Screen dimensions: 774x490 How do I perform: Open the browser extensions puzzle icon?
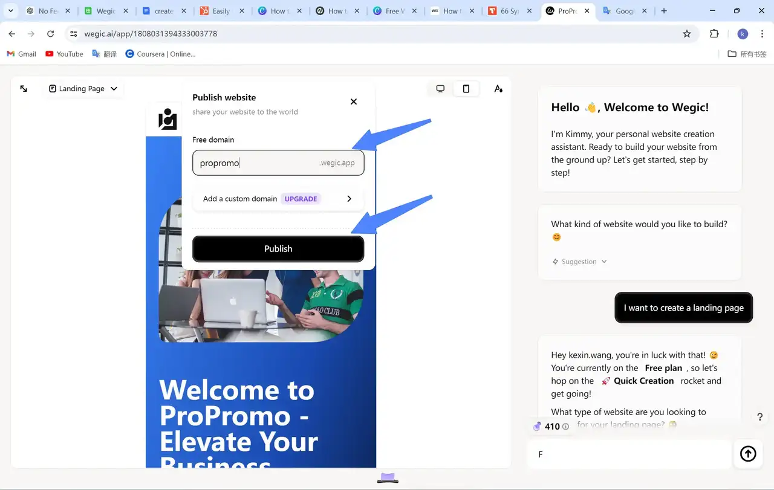pos(714,34)
